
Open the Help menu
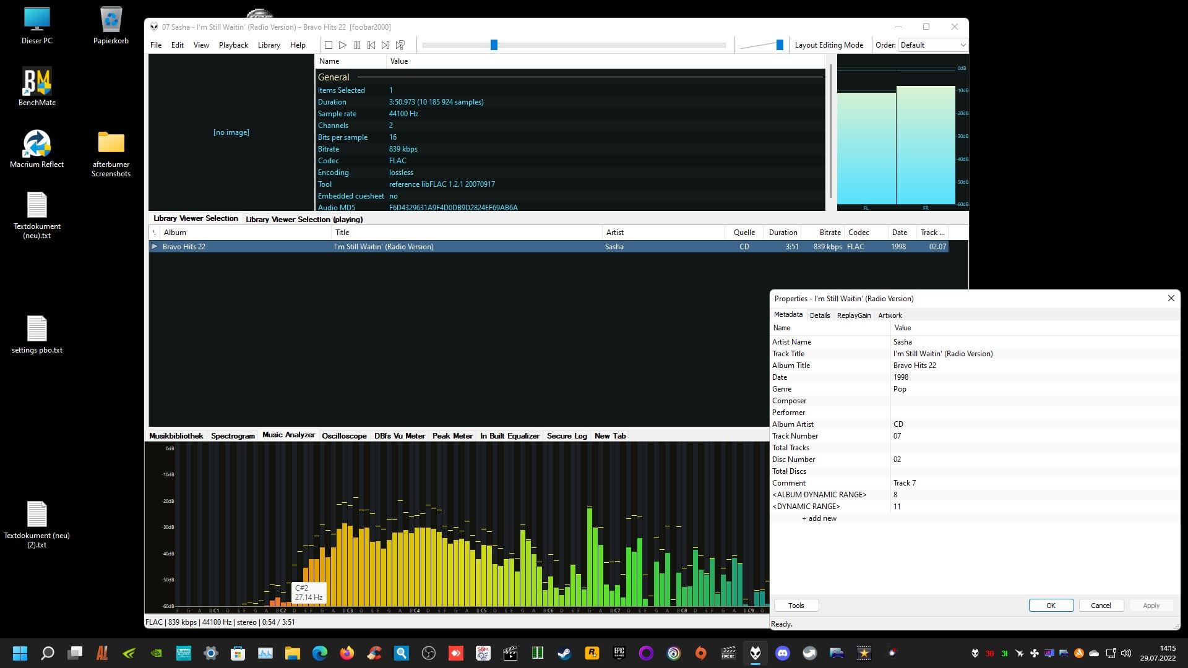click(298, 45)
